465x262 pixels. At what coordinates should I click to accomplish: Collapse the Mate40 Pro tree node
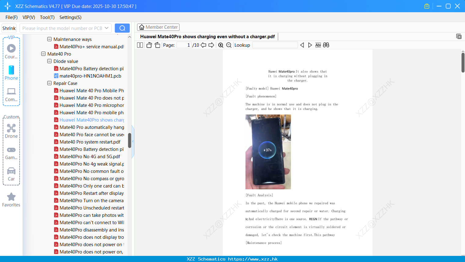pos(43,54)
